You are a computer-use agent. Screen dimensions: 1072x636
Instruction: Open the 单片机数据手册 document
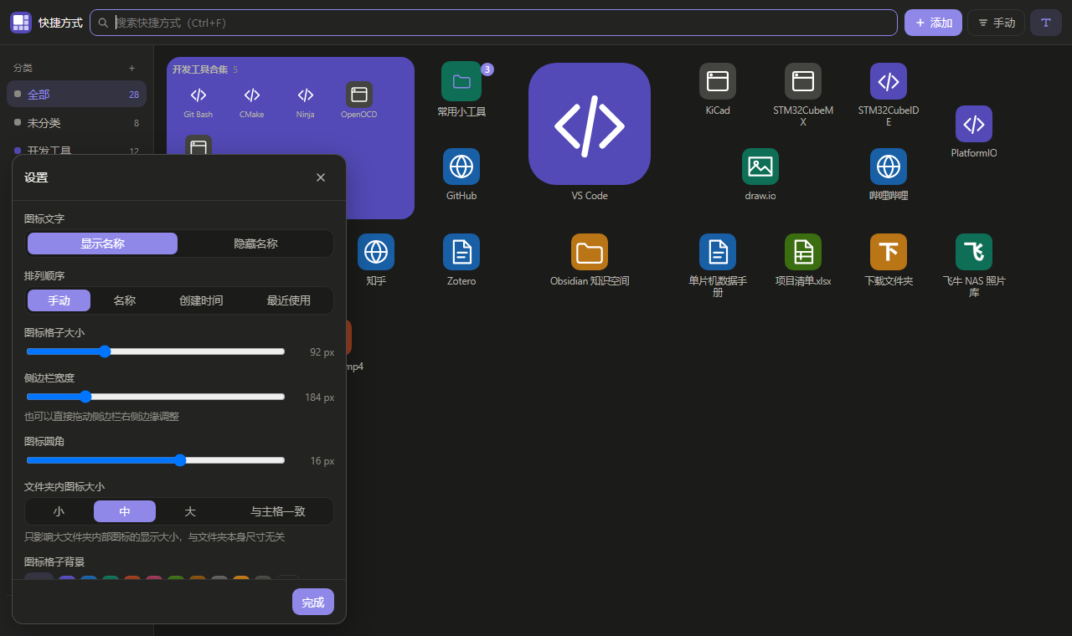tap(718, 264)
